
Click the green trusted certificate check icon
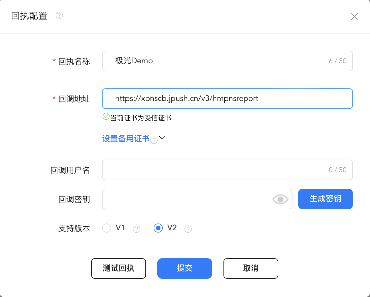106,117
